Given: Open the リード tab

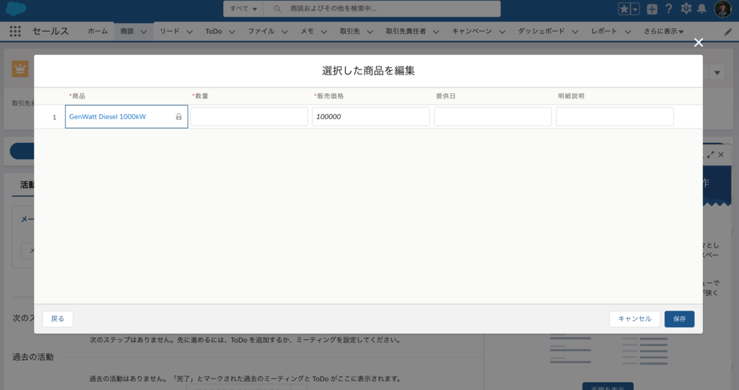Looking at the screenshot, I should (170, 31).
